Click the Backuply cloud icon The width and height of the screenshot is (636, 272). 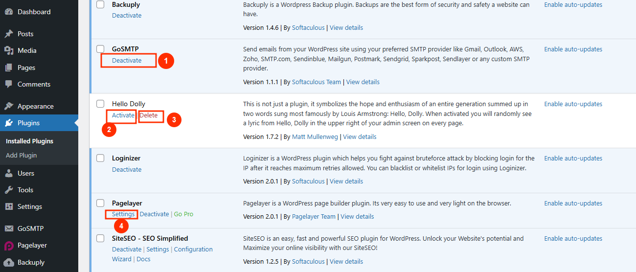(8, 262)
